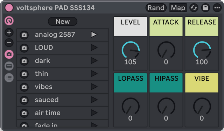This screenshot has width=224, height=131.
Task: Overwrite the vibes snapshot via camera icon
Action: point(24,87)
